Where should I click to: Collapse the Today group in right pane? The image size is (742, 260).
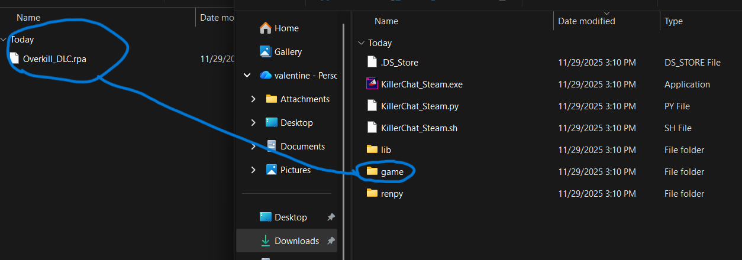361,43
